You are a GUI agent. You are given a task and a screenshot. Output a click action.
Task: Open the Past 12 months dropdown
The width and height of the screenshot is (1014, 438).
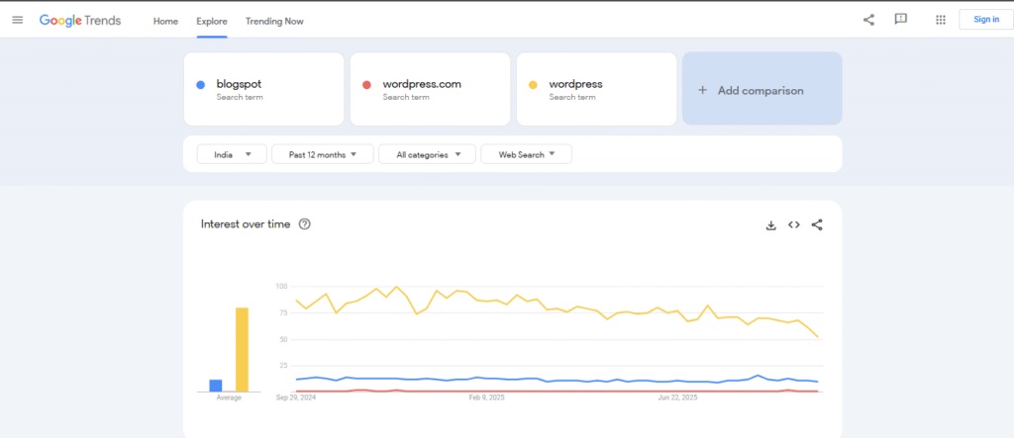(323, 154)
